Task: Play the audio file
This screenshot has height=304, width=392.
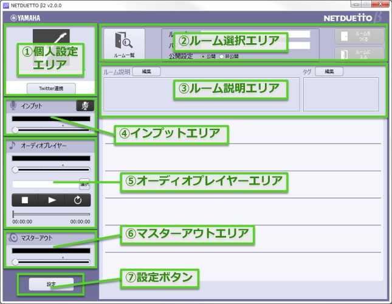Action: pyautogui.click(x=52, y=200)
